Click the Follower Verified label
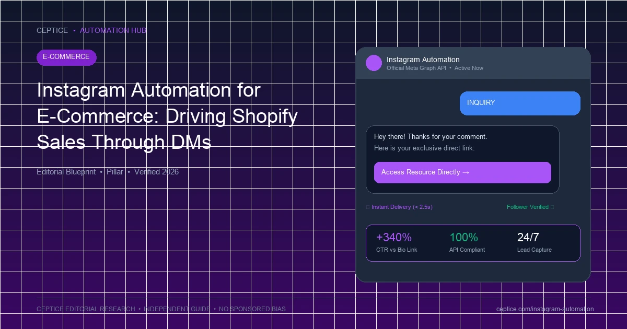Viewport: 627px width, 329px height. tap(528, 207)
